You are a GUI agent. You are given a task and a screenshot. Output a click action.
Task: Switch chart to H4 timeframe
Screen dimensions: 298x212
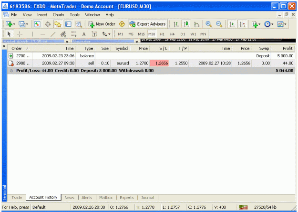tap(172, 34)
